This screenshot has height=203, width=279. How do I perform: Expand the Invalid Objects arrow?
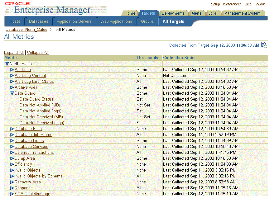tap(12, 170)
